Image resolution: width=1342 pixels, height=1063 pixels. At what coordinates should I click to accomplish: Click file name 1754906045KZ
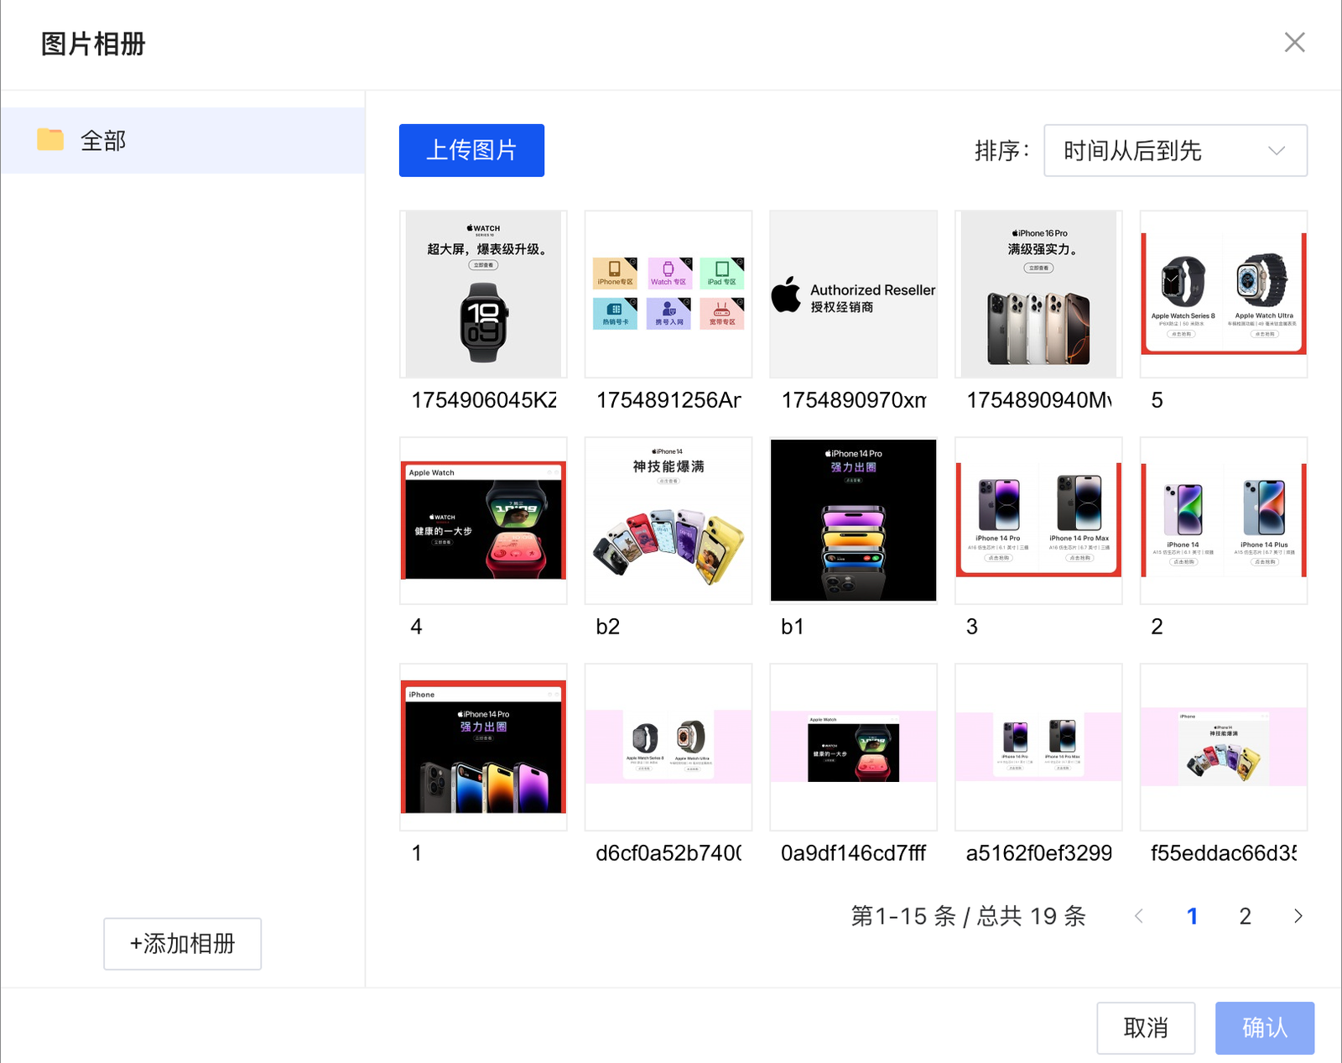(484, 400)
